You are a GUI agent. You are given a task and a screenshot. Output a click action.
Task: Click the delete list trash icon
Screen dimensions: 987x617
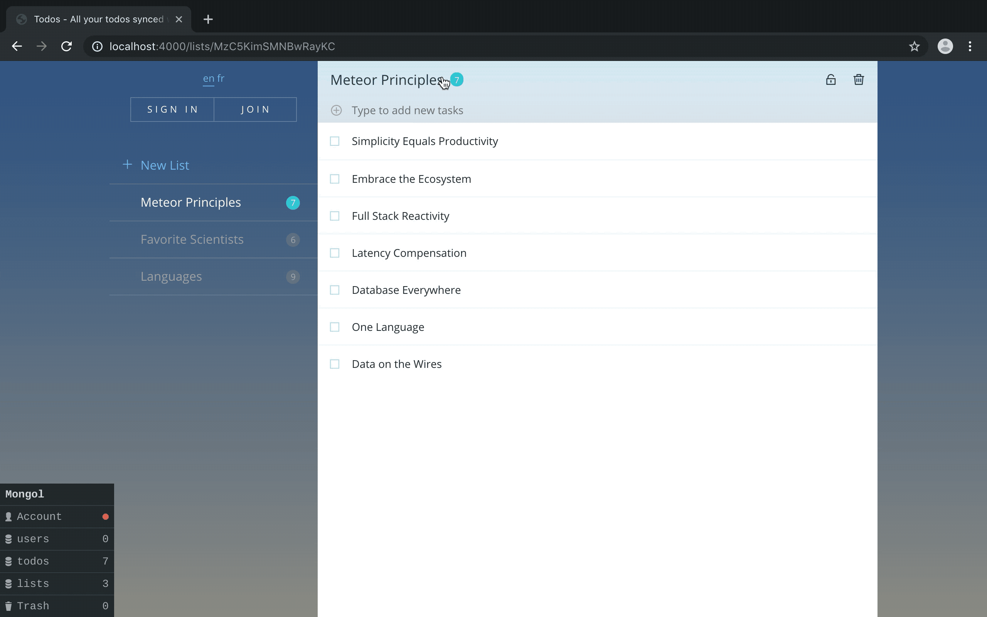(x=859, y=79)
